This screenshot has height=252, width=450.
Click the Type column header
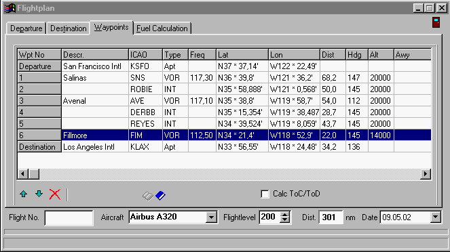(x=175, y=54)
